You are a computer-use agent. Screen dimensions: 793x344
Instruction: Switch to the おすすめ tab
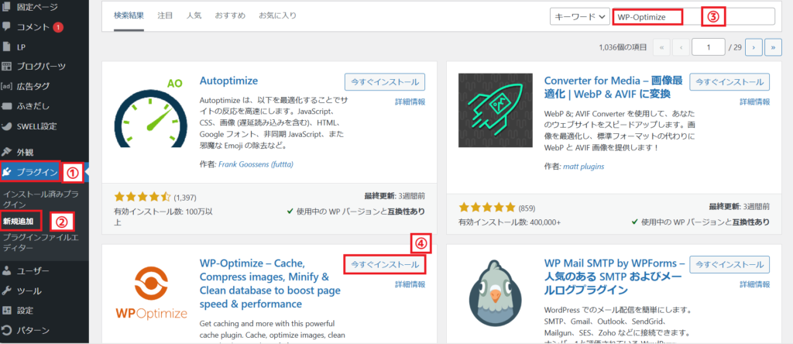point(230,15)
